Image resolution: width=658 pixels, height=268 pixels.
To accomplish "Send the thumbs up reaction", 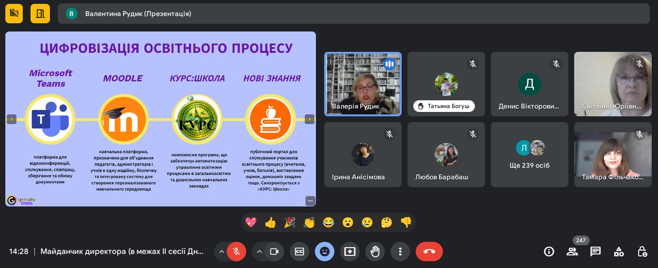I will click(270, 222).
